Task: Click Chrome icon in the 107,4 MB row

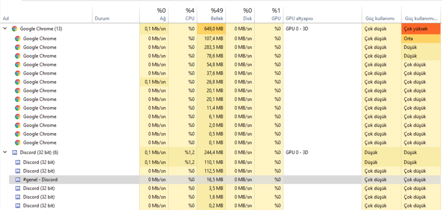Action: point(18,39)
